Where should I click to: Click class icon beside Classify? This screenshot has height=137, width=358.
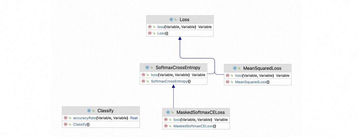point(89,111)
